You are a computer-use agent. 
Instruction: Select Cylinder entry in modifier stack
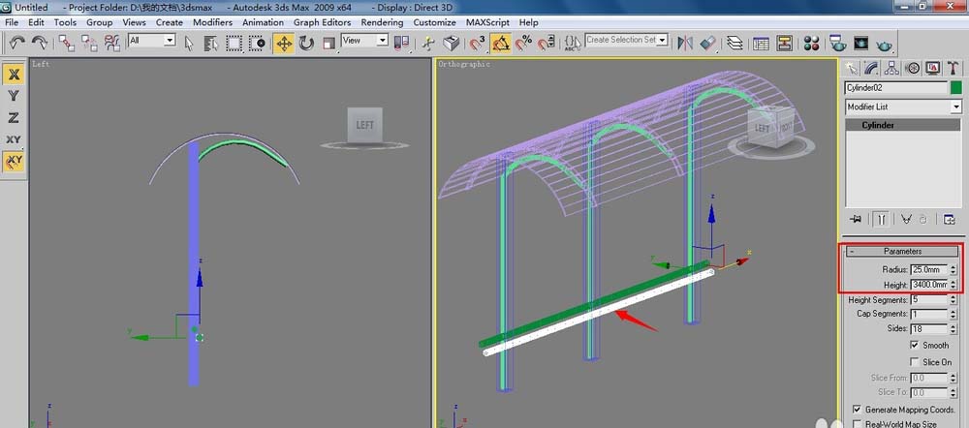pos(903,125)
